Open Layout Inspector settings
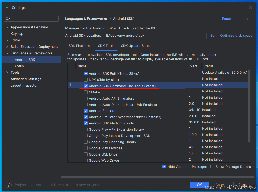258x192 pixels. [x=24, y=86]
